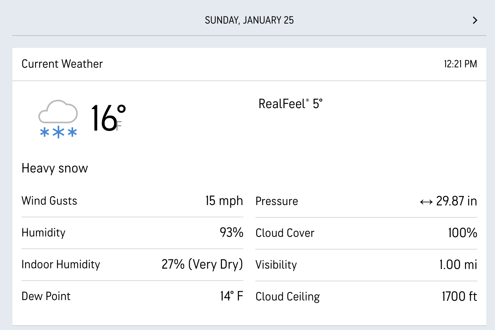Viewport: 495px width, 330px height.
Task: Click the Wind Gusts row label
Action: click(49, 201)
